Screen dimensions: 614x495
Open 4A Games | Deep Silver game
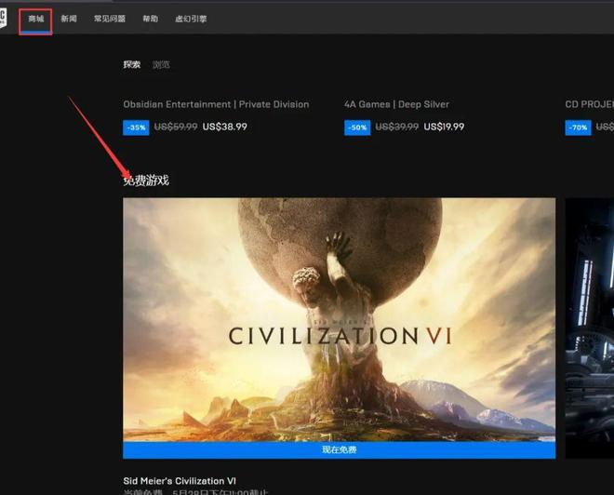click(396, 104)
